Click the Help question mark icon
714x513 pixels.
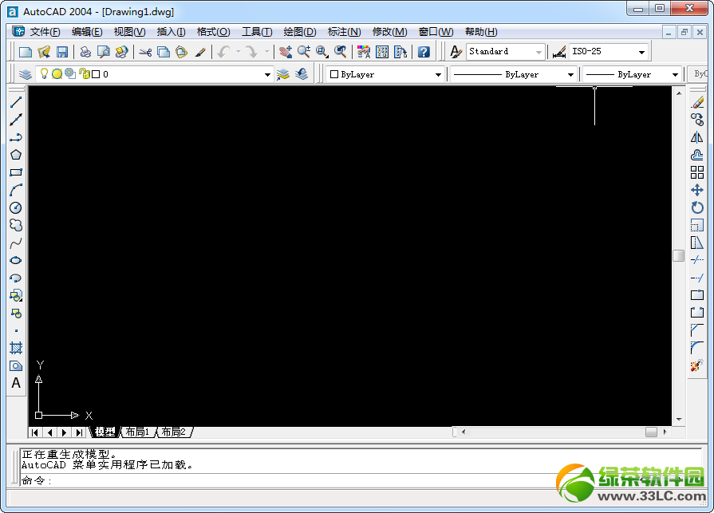(x=424, y=52)
